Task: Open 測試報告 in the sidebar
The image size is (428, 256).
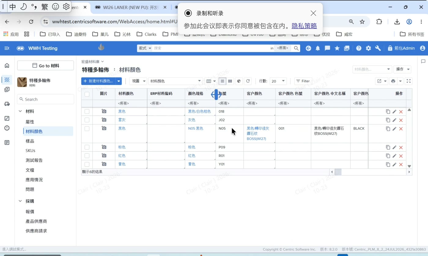Action: pos(34,160)
